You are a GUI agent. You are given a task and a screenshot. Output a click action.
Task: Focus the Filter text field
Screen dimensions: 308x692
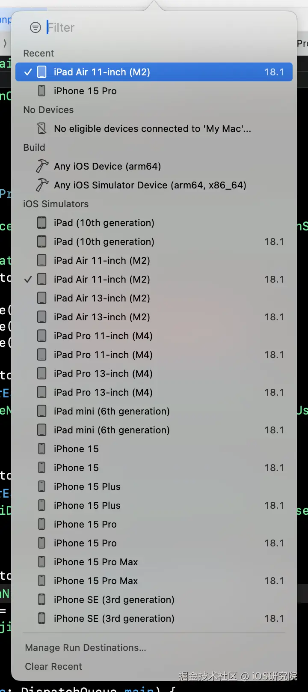point(167,27)
